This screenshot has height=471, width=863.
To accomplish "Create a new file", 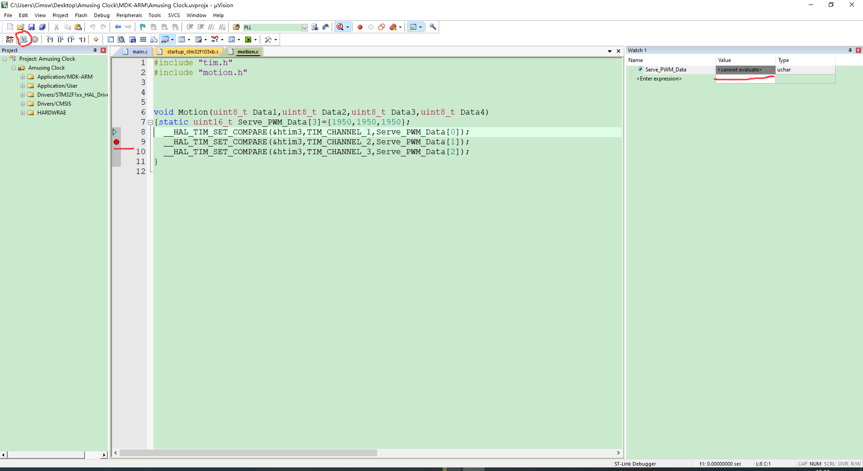I will (10, 27).
